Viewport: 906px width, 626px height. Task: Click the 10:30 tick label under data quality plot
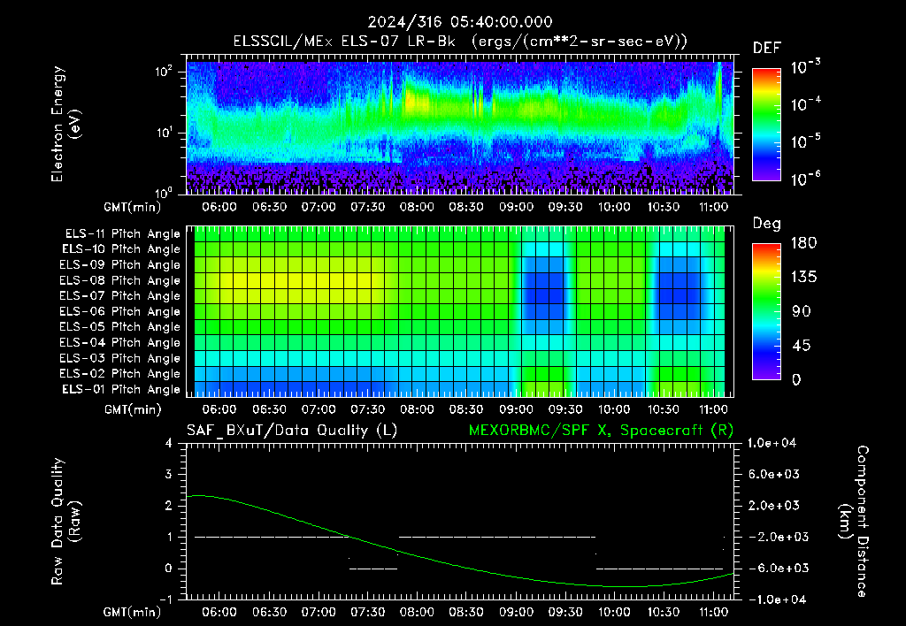(664, 612)
